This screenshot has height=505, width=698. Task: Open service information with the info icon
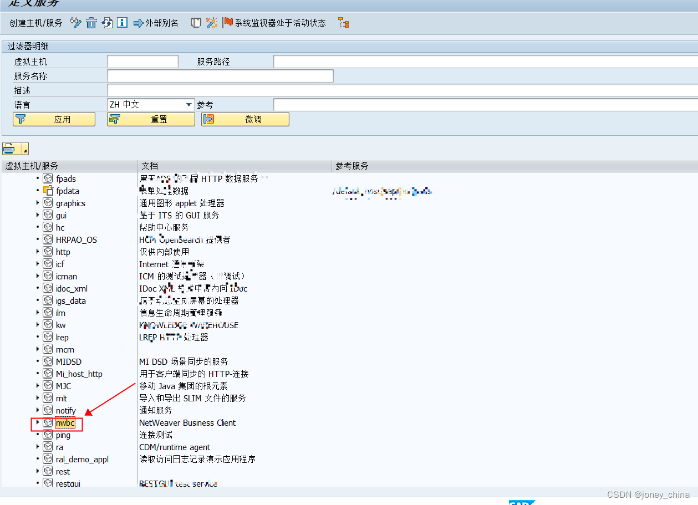(x=121, y=23)
